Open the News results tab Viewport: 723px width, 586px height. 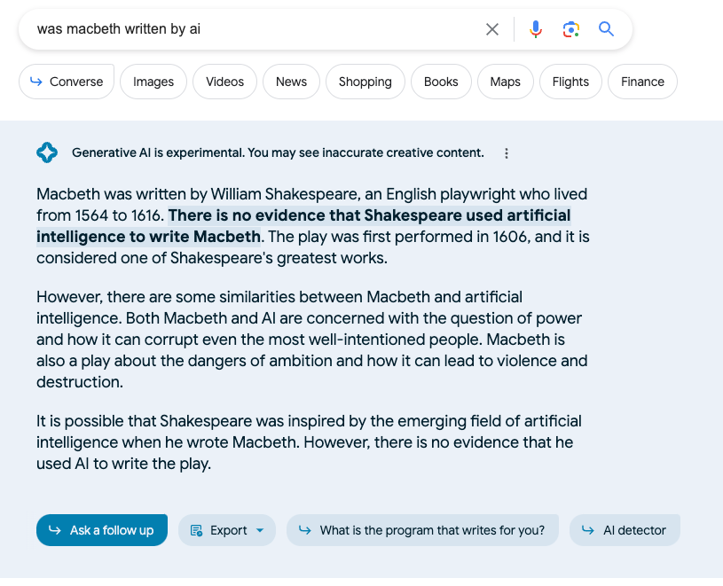click(291, 82)
